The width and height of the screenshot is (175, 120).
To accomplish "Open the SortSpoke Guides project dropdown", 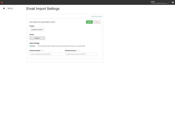I will coord(37,30).
